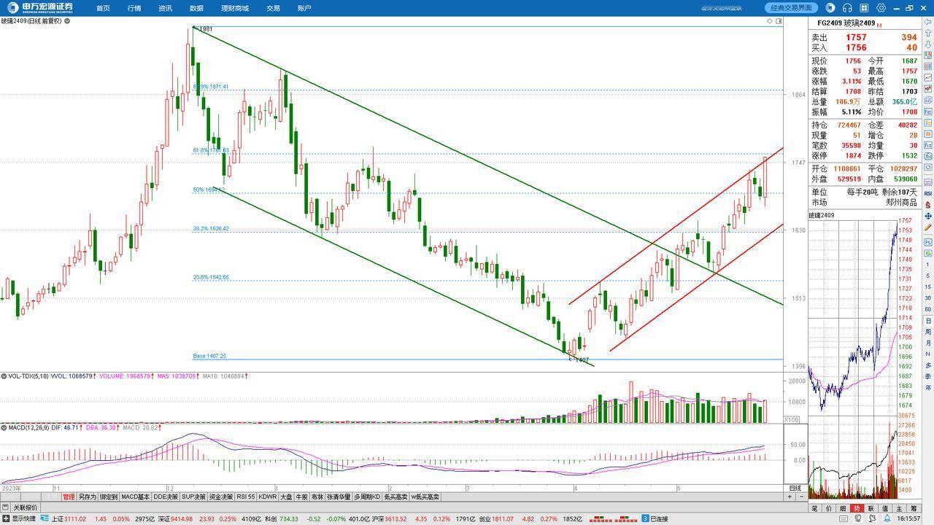
Task: Select the 布林 indicator tab
Action: (x=317, y=497)
